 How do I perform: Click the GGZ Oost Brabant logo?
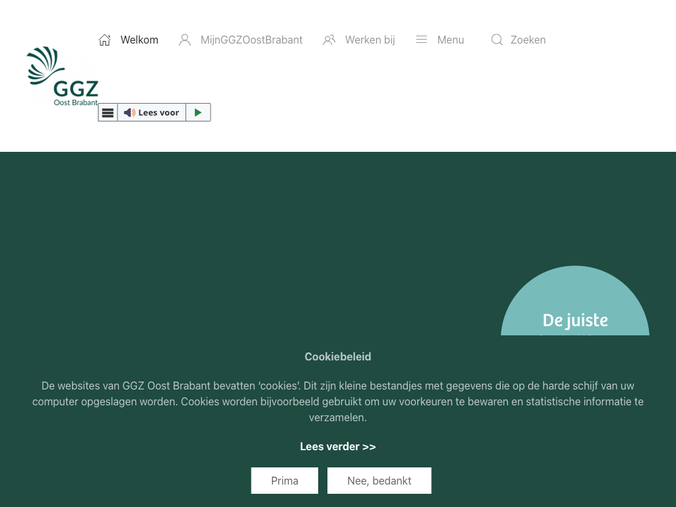click(x=63, y=76)
